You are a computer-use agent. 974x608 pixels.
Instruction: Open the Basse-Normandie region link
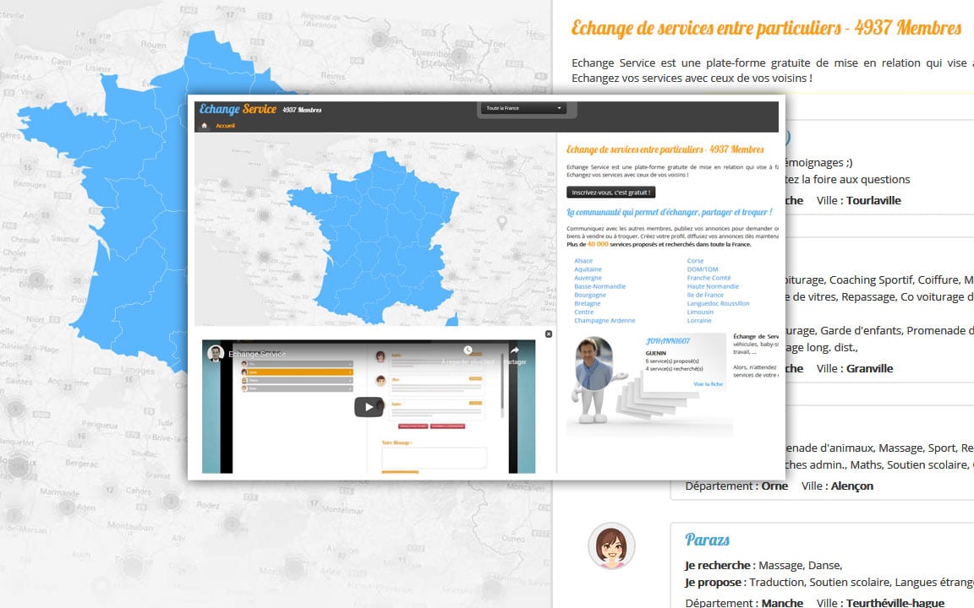(599, 286)
